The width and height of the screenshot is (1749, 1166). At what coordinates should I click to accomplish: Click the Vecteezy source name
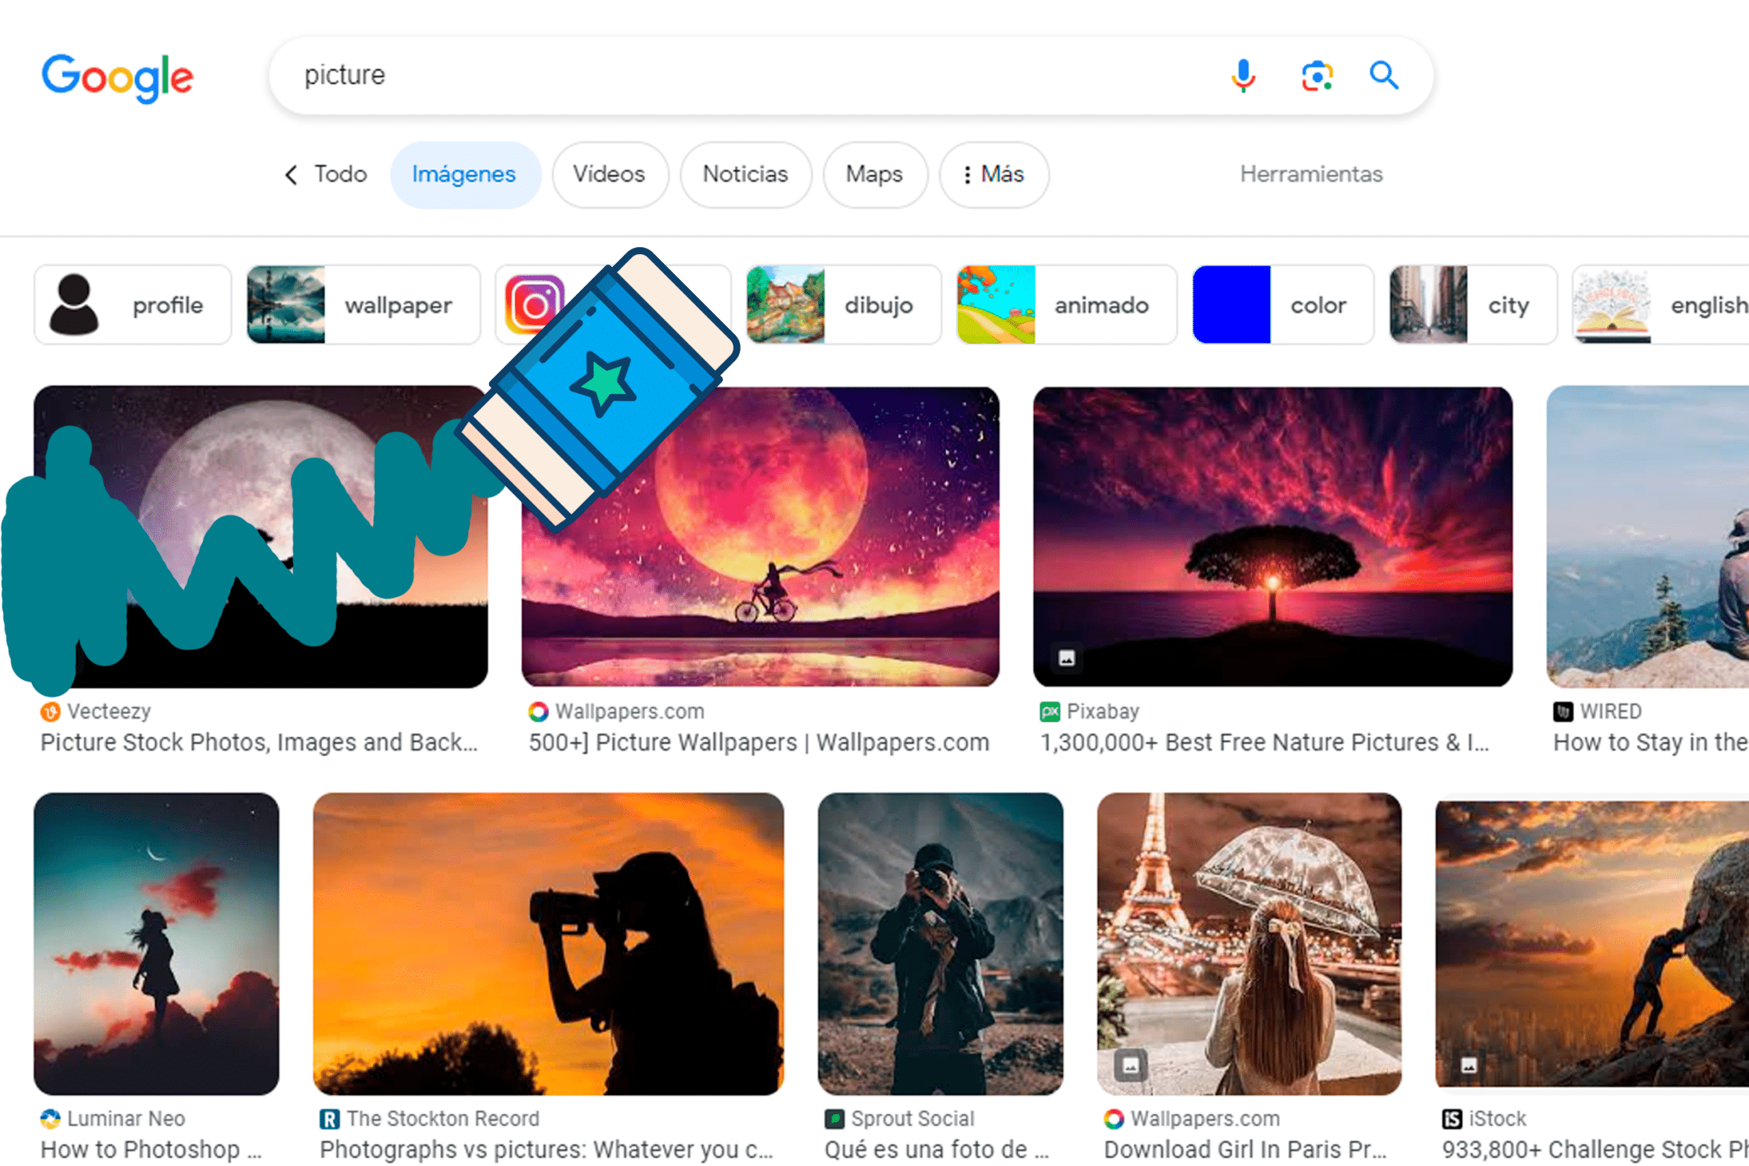109,712
